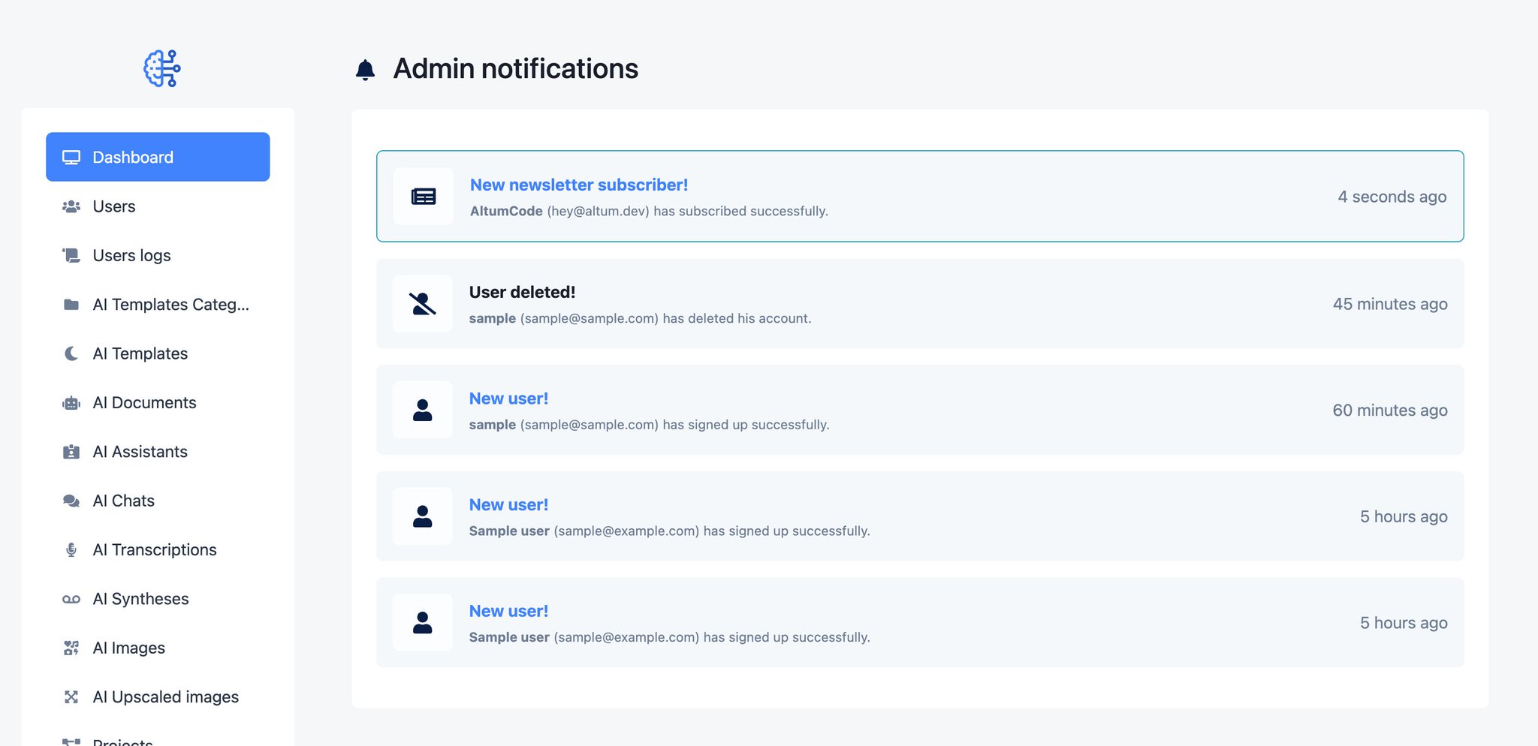1538x746 pixels.
Task: Click the AI Syntheses voicemail icon
Action: [71, 599]
